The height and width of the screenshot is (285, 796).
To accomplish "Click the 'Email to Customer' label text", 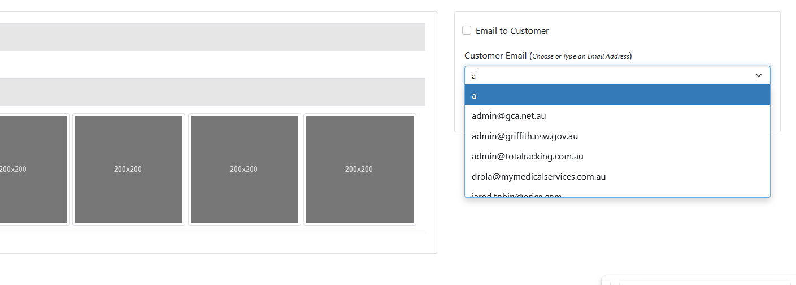I will coord(512,31).
